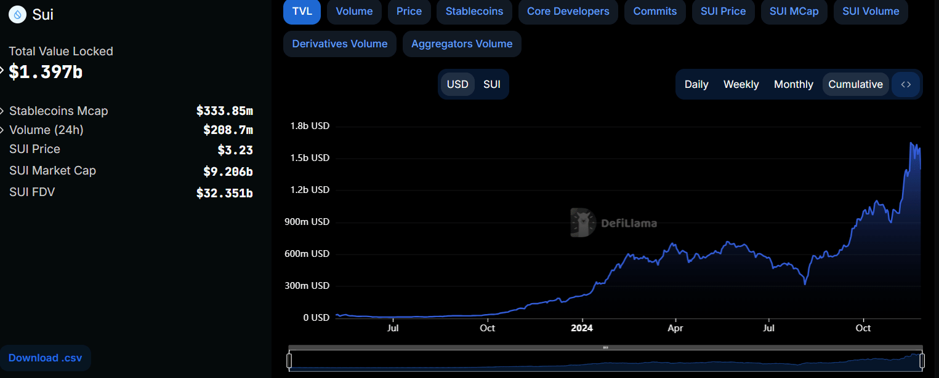The height and width of the screenshot is (378, 939).
Task: Toggle the SUI Price chart metric
Action: (723, 12)
